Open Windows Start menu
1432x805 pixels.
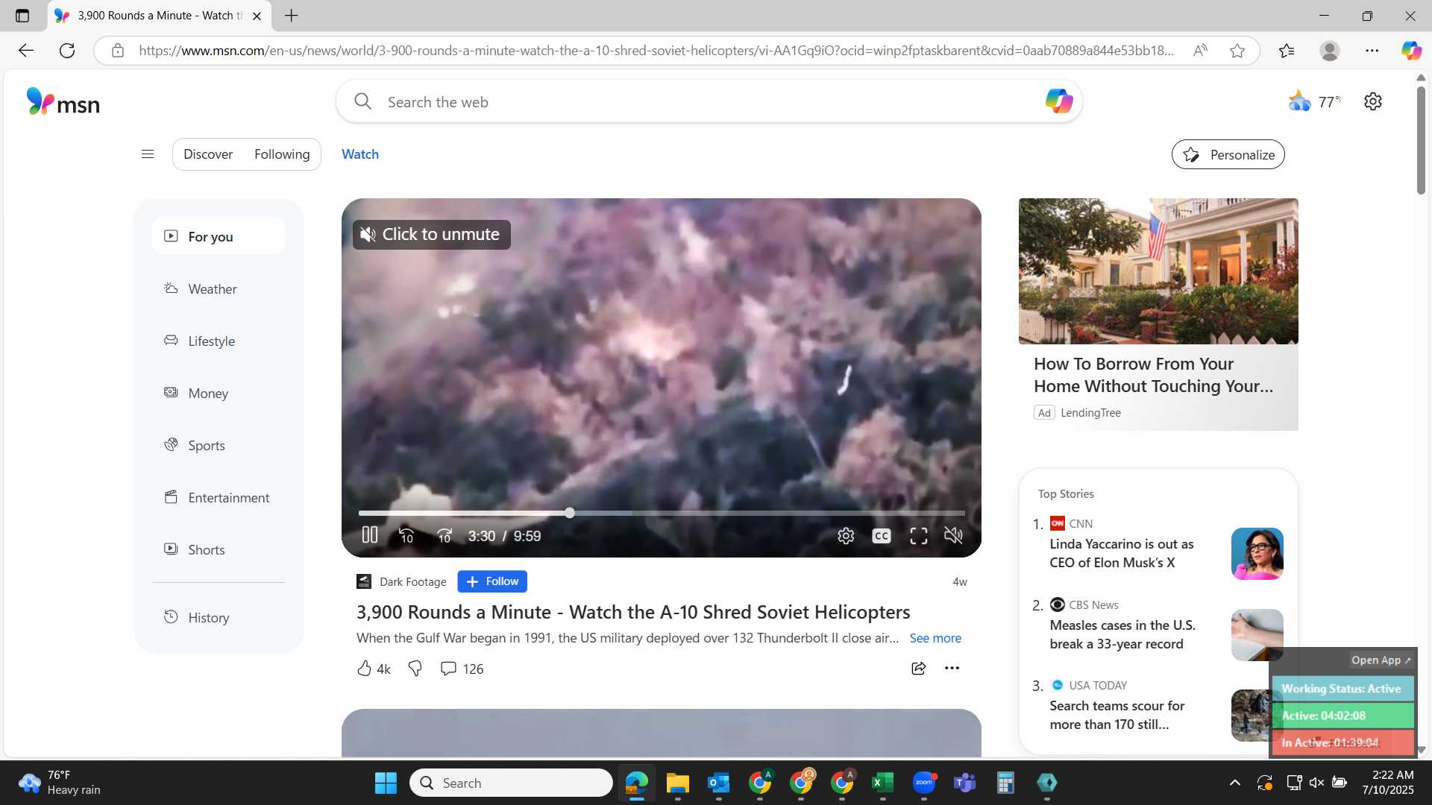[386, 783]
